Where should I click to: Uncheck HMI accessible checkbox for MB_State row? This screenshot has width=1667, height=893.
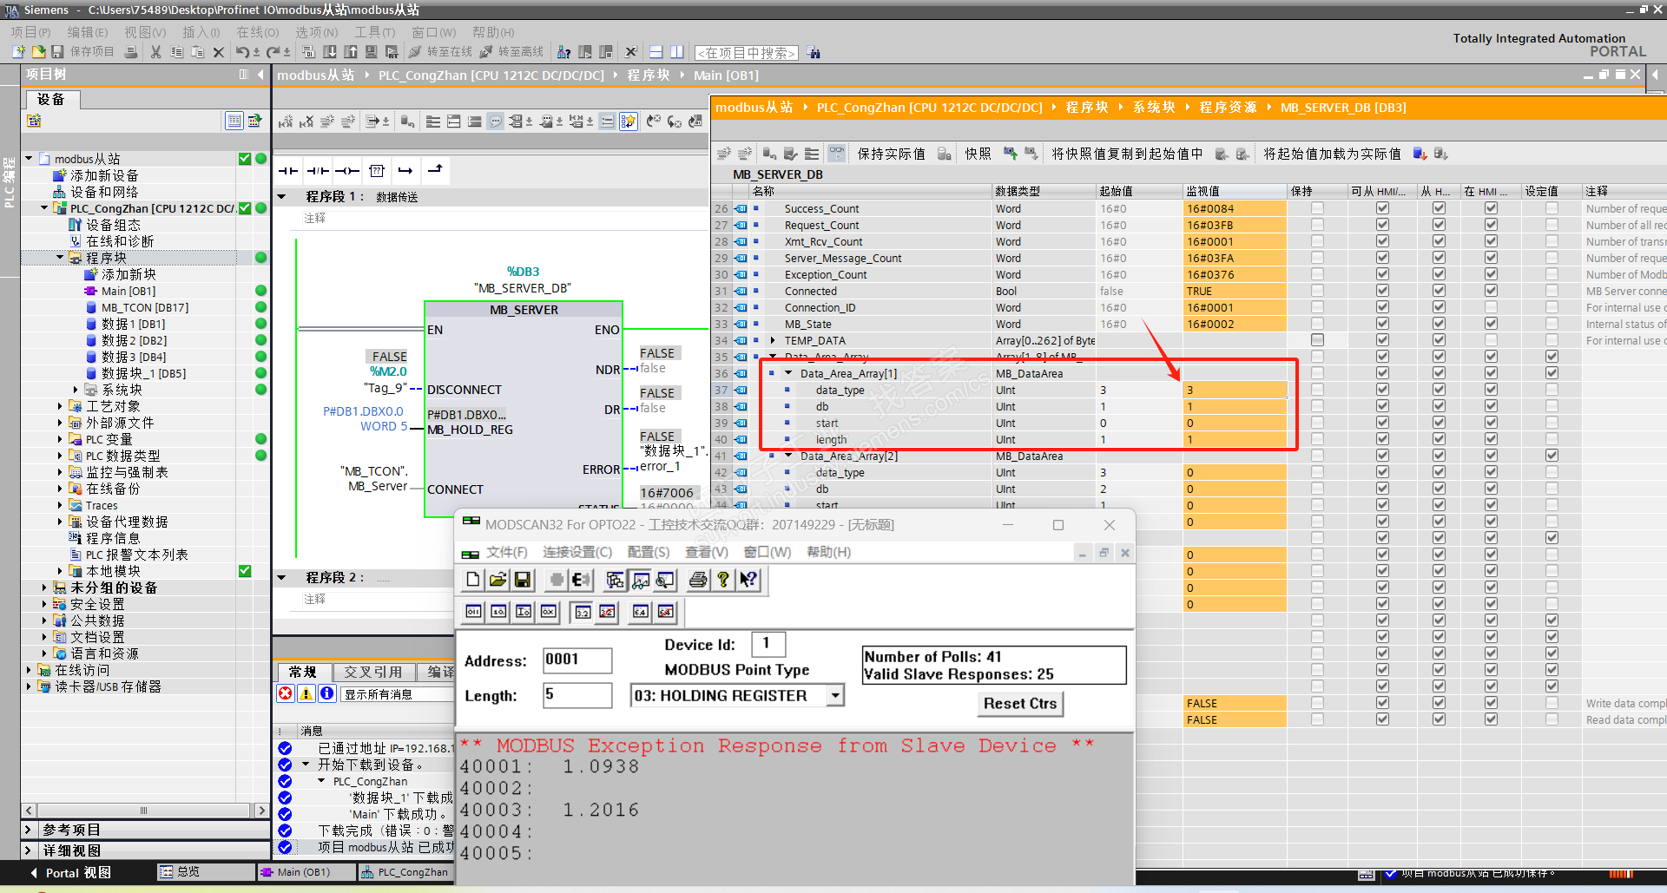1382,325
